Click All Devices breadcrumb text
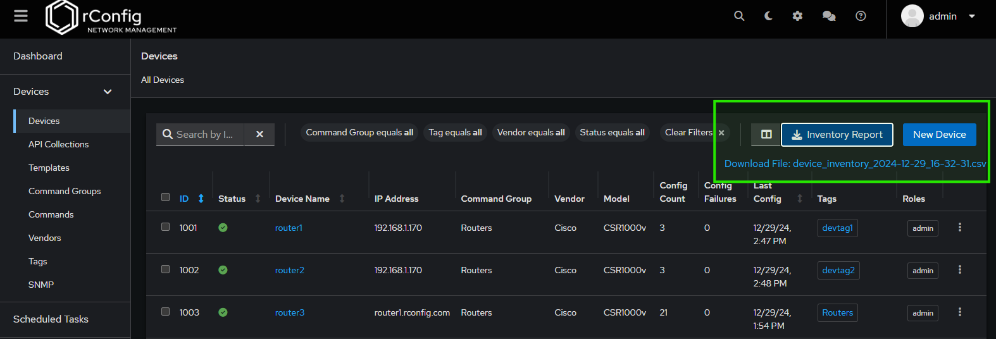Viewport: 996px width, 339px height. pos(163,80)
